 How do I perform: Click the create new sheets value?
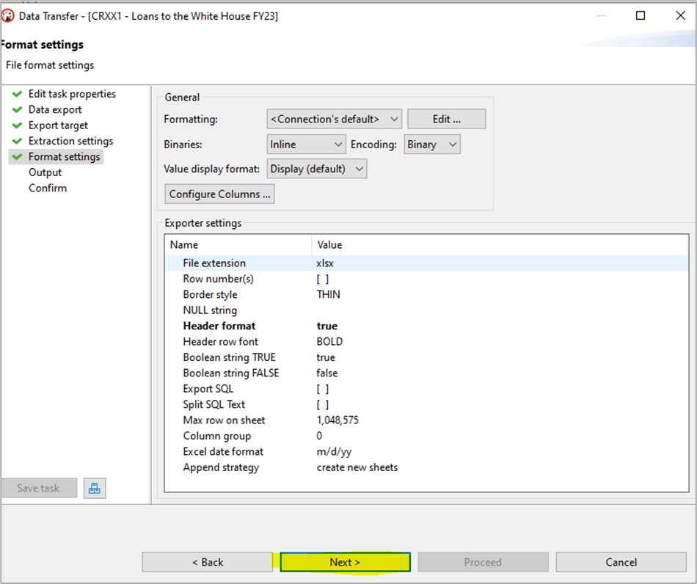[x=357, y=467]
